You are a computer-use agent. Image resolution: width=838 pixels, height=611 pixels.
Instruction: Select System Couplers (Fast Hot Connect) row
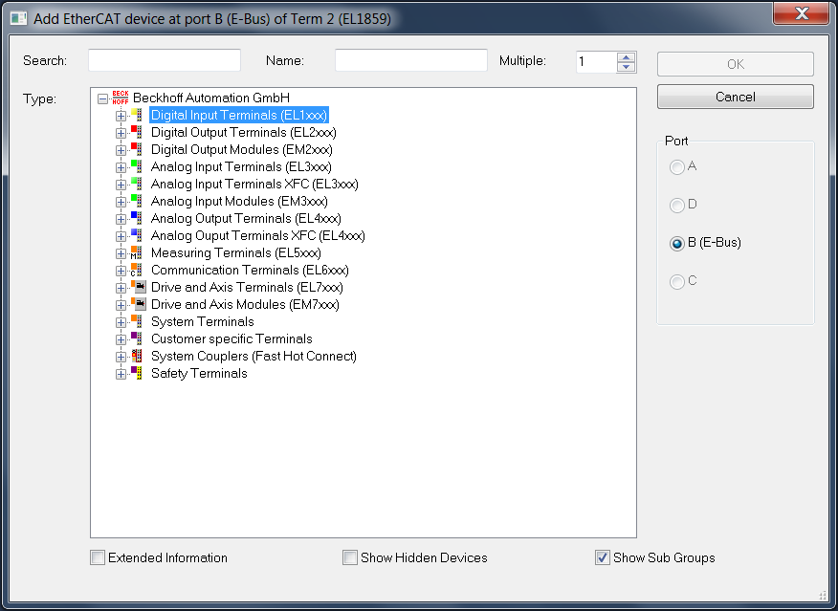[x=254, y=356]
